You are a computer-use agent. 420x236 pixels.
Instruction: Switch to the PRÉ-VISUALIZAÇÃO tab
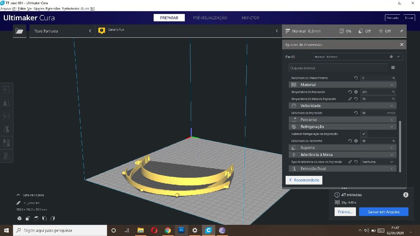[x=210, y=18]
